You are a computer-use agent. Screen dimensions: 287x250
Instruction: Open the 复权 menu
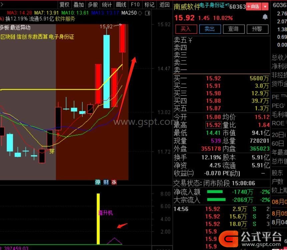click(x=64, y=5)
